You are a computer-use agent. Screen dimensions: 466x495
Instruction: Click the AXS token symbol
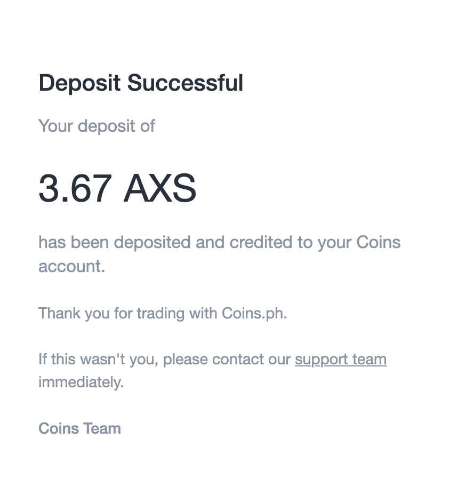(159, 188)
